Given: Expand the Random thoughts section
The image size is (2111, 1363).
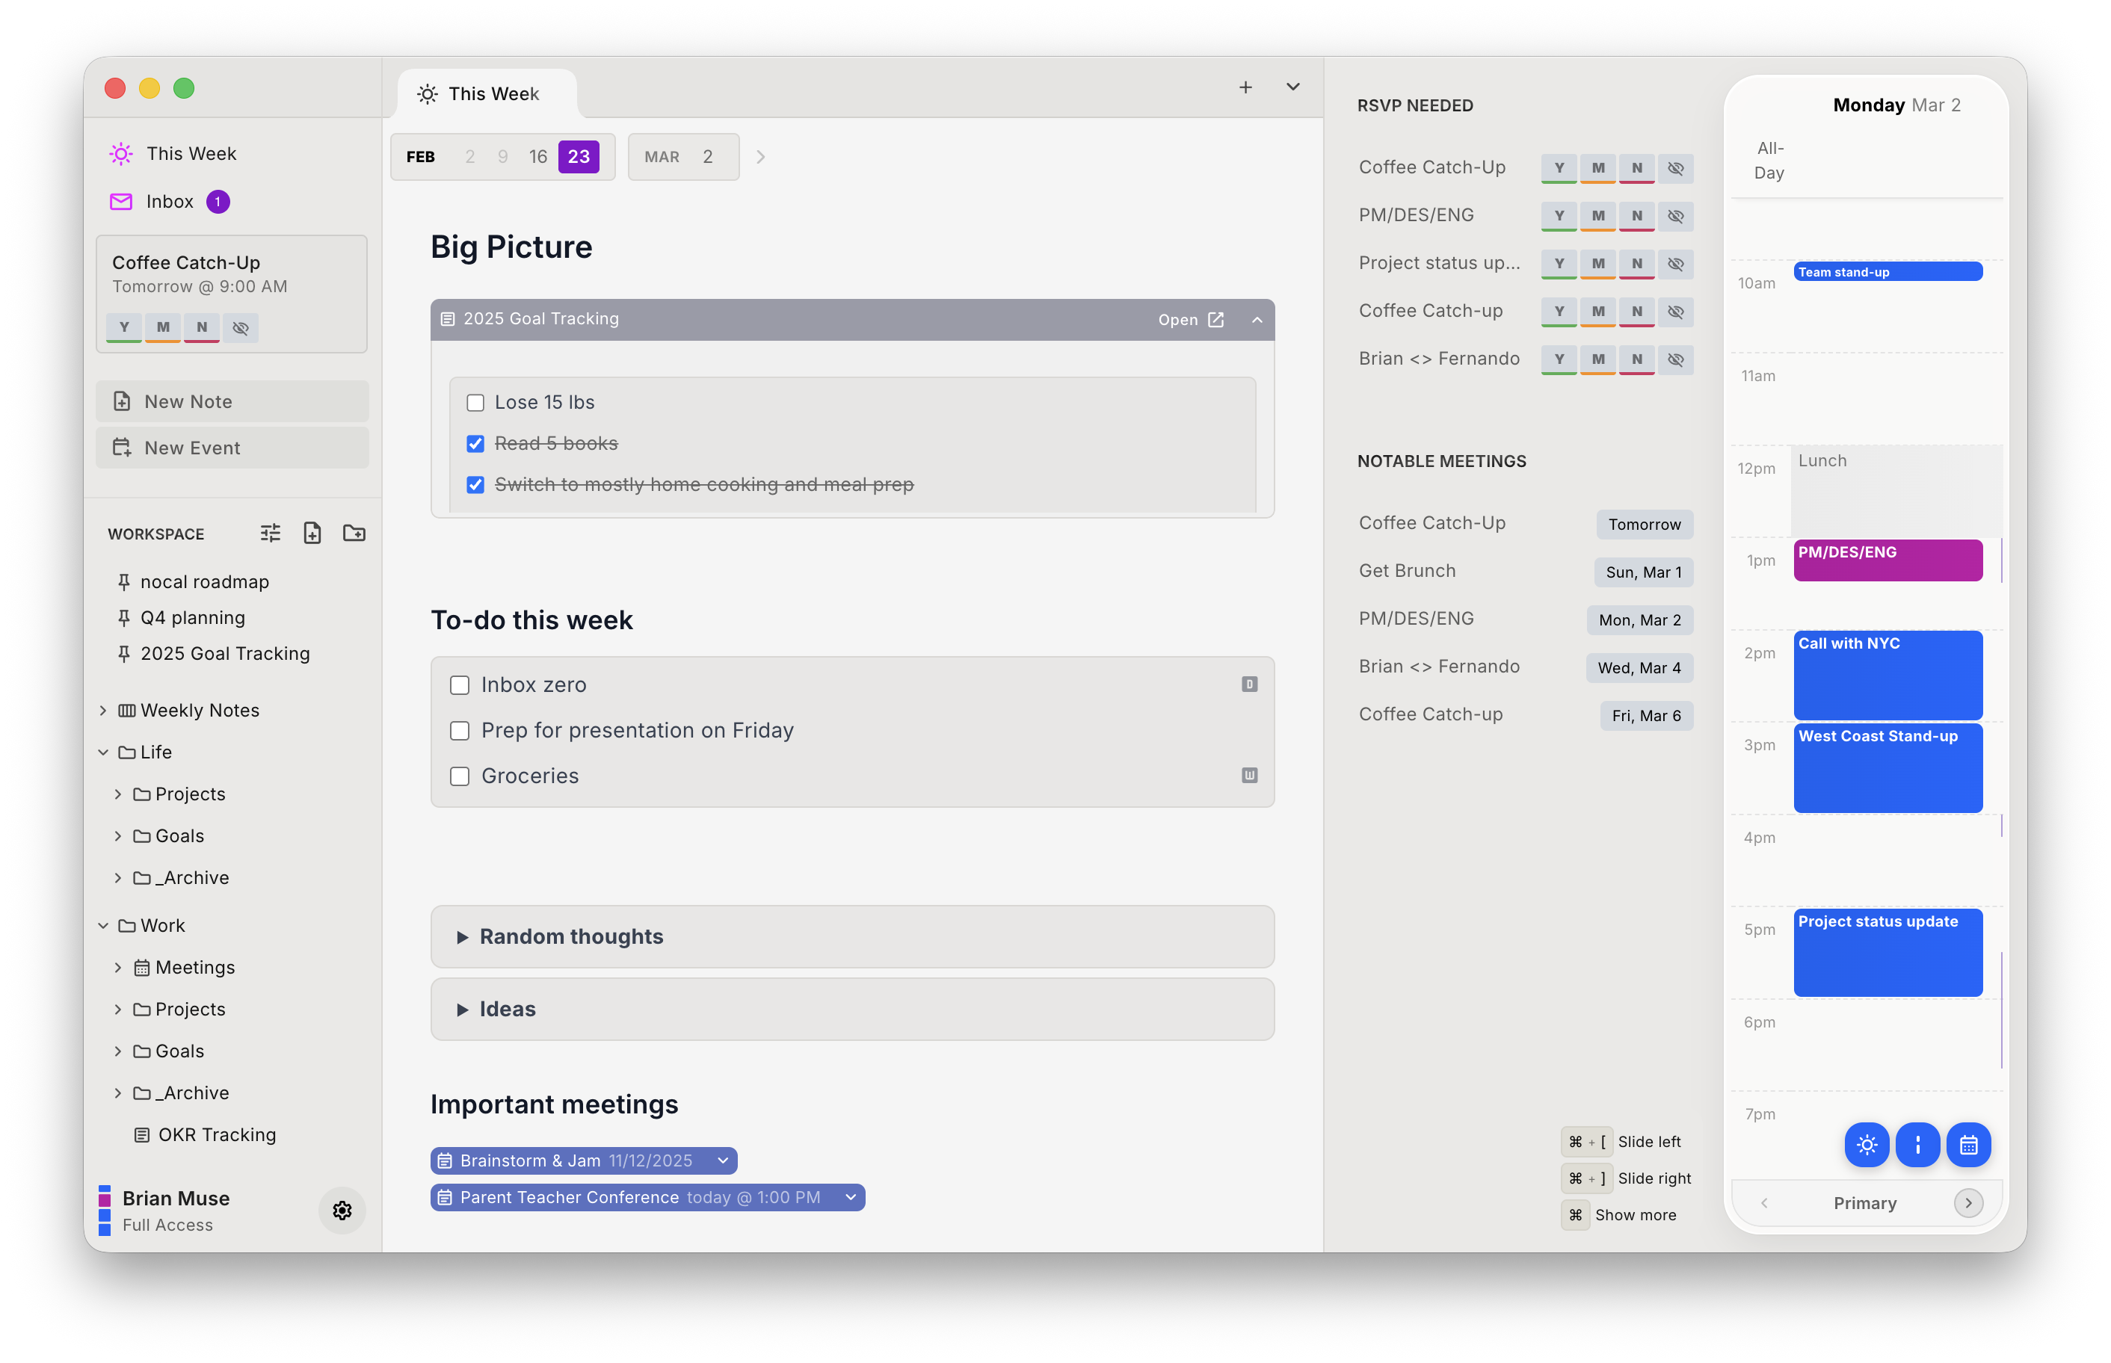Looking at the screenshot, I should coord(463,936).
